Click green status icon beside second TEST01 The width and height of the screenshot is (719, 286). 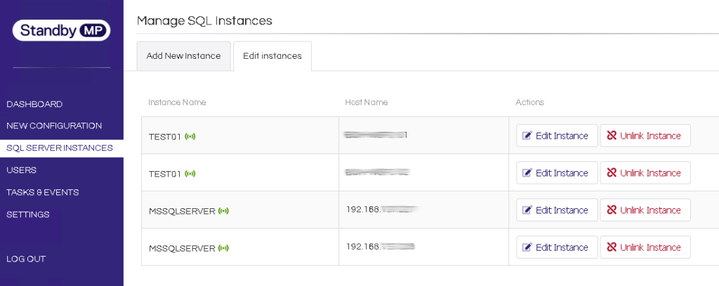190,173
